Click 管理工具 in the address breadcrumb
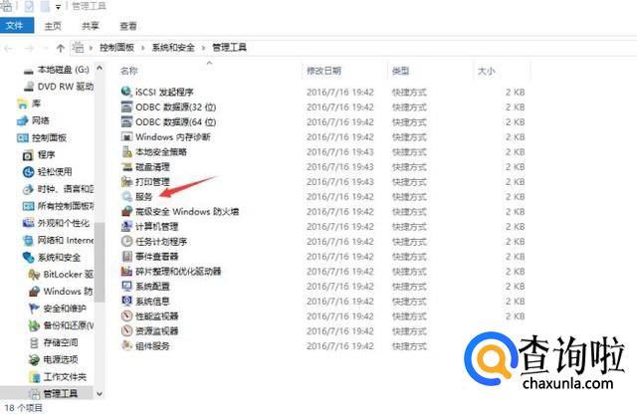637x414 pixels. tap(229, 48)
